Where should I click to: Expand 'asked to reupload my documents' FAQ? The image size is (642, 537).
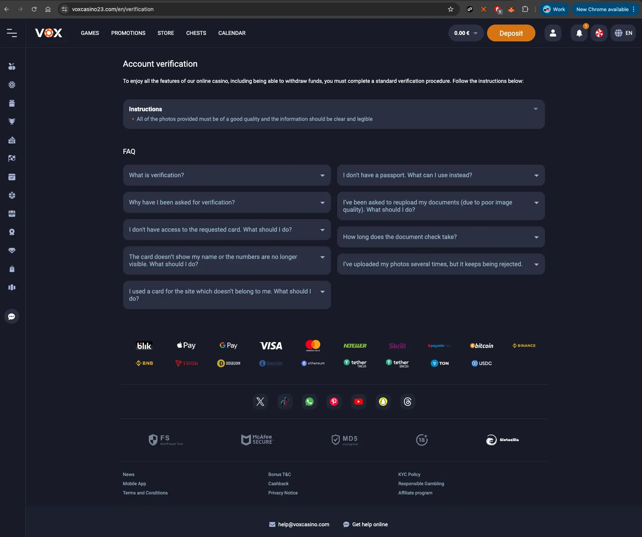click(x=441, y=206)
